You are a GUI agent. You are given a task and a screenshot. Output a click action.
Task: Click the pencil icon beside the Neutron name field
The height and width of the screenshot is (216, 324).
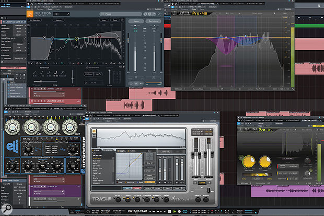tap(68, 14)
